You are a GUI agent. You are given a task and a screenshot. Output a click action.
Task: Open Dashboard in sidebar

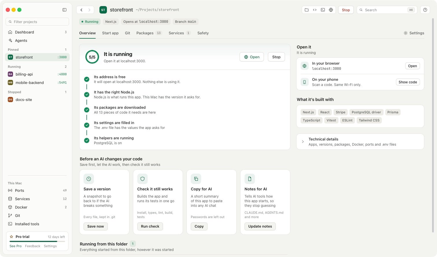coord(37,32)
